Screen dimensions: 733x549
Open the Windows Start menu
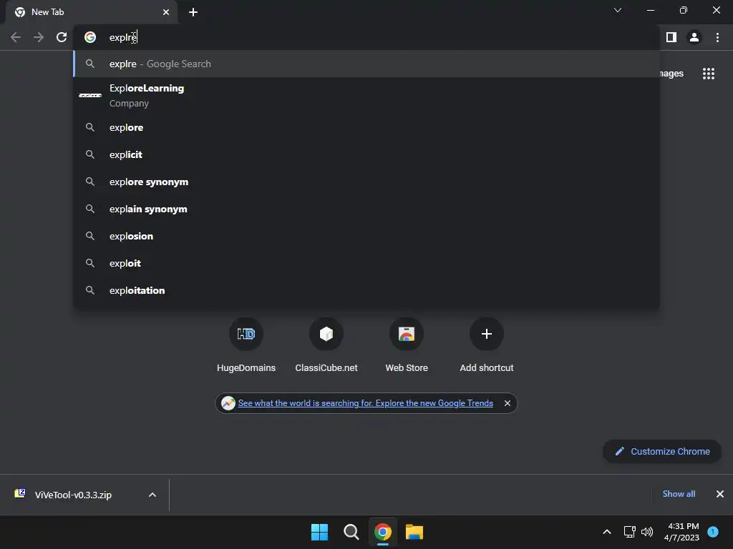[x=319, y=532]
